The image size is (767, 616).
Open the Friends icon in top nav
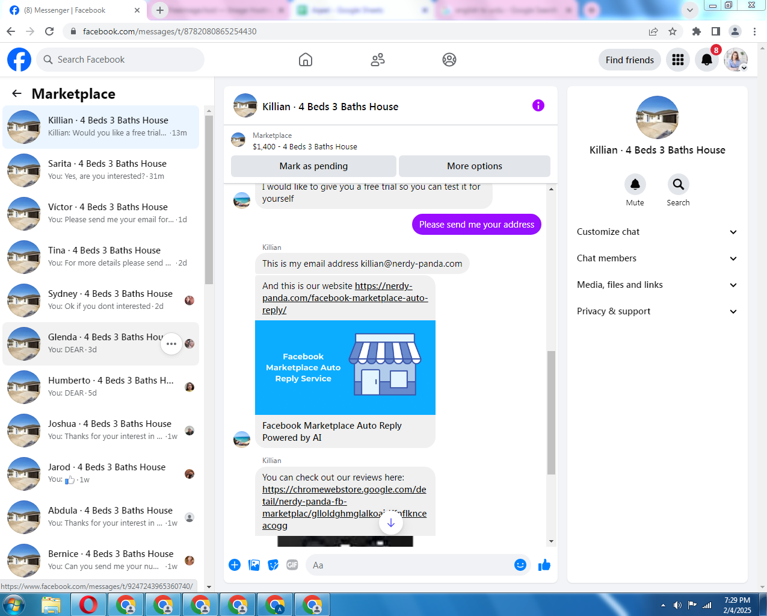pos(378,60)
